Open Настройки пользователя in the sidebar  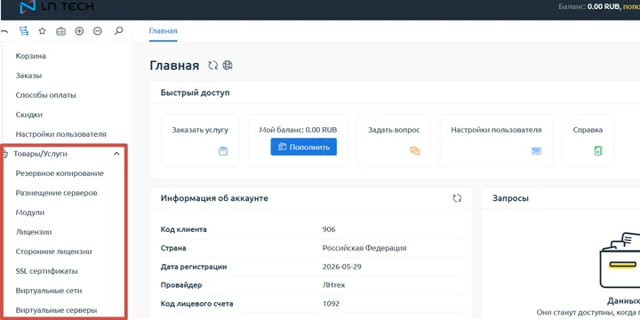pos(60,134)
